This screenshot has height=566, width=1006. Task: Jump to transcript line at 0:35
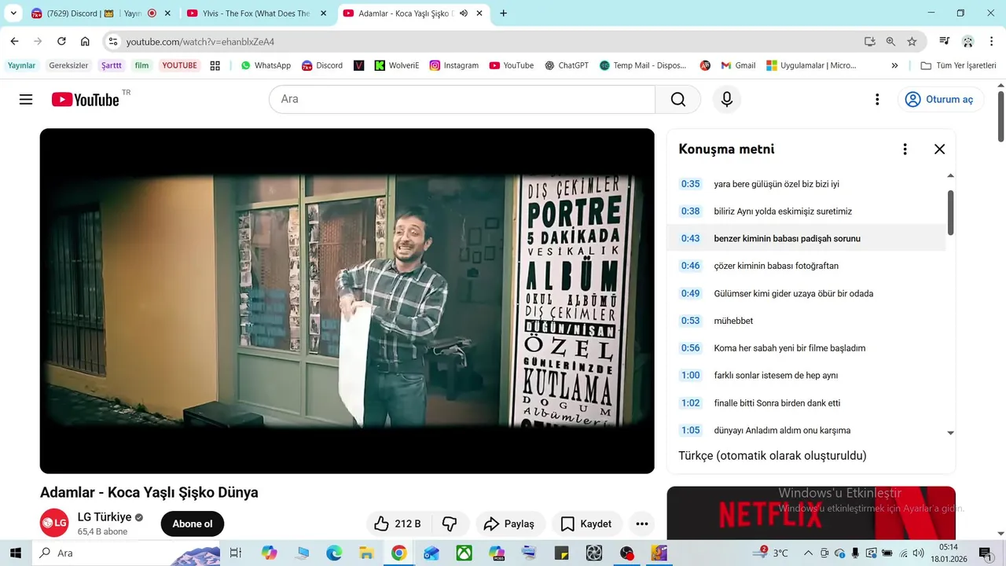pyautogui.click(x=806, y=184)
